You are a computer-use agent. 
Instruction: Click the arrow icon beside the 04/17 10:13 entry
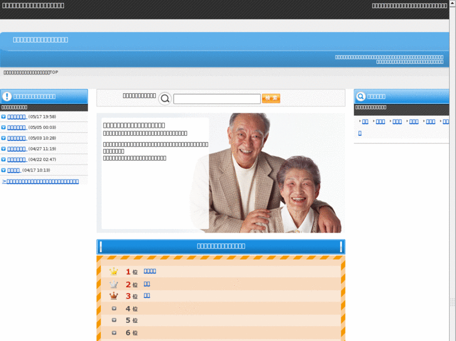(4, 170)
